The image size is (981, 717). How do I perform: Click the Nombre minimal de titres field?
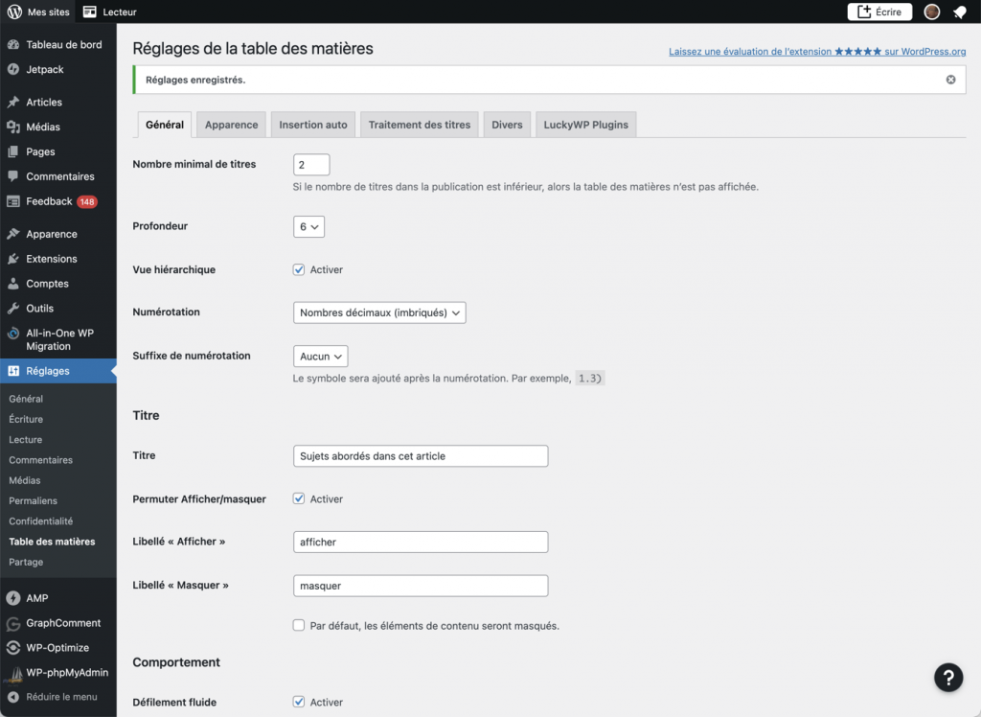coord(311,165)
